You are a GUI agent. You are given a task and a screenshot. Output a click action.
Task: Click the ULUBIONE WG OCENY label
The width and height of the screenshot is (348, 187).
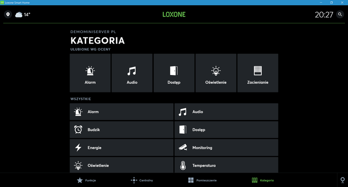pyautogui.click(x=90, y=49)
